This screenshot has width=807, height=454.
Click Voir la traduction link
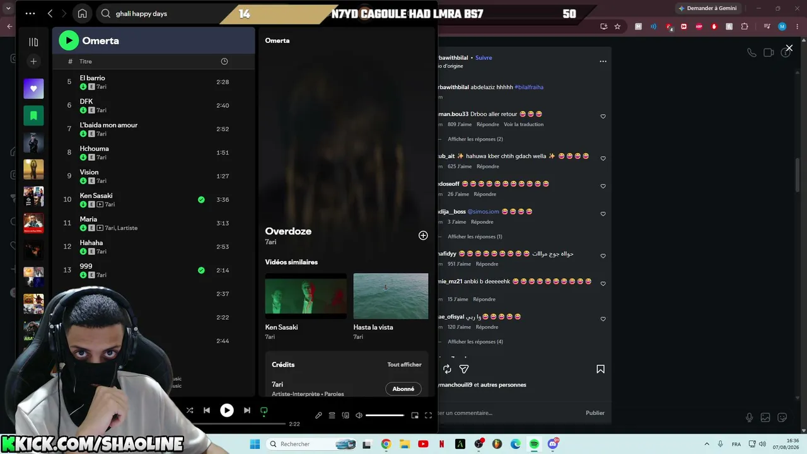tap(523, 124)
